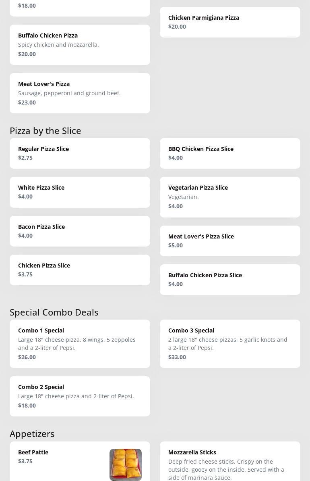Image resolution: width=310 pixels, height=481 pixels.
Task: Select White Pizza Slice item
Action: [80, 192]
